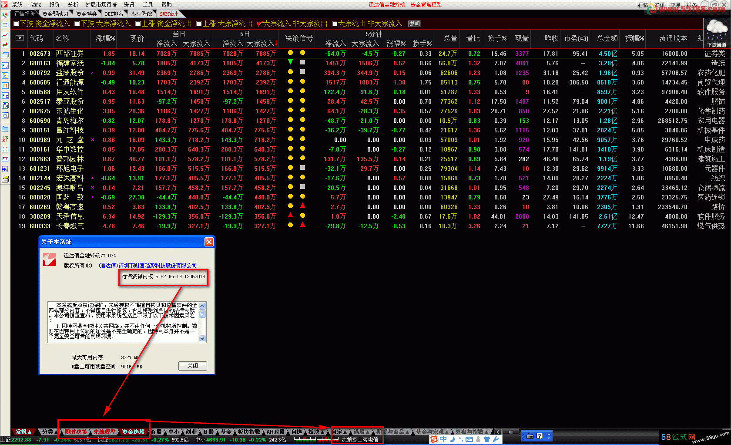Click the magnifier search sidebar icon
This screenshot has height=445, width=731.
pos(5,115)
